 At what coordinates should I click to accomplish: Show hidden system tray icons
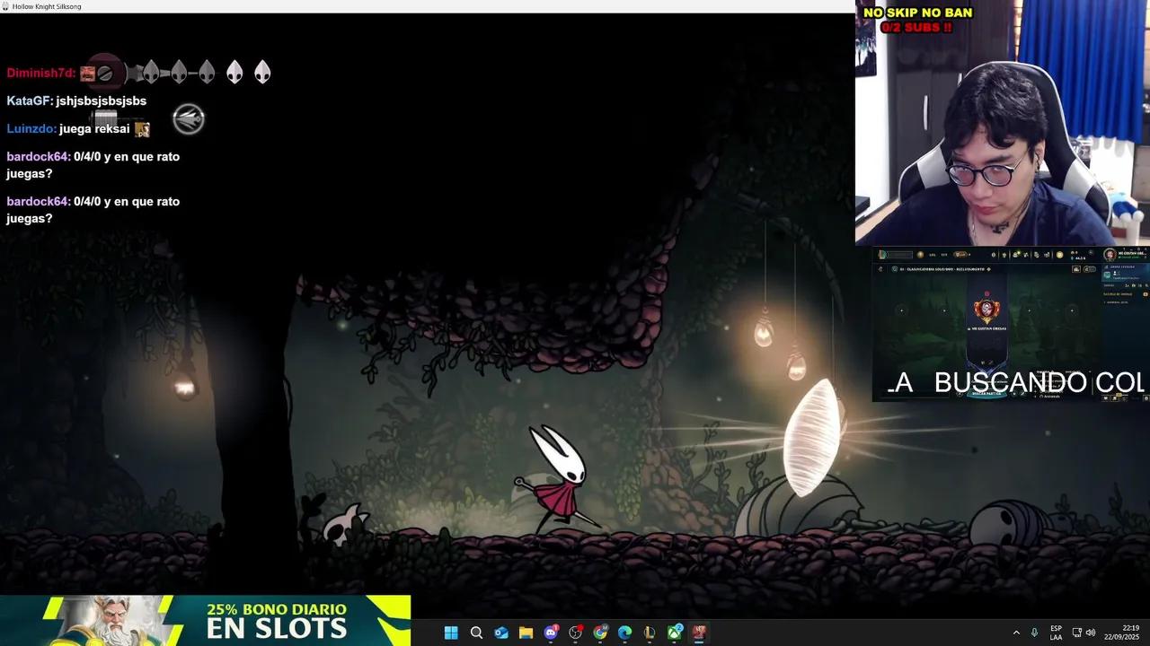[x=1016, y=633]
